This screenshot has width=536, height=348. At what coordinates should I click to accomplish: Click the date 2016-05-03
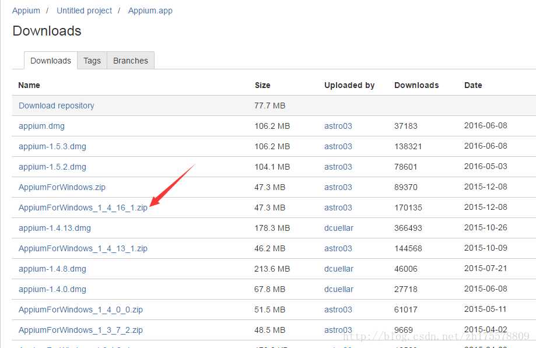click(486, 166)
